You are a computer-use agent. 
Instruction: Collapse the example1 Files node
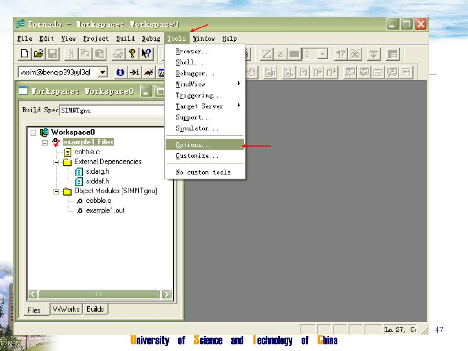(45, 143)
